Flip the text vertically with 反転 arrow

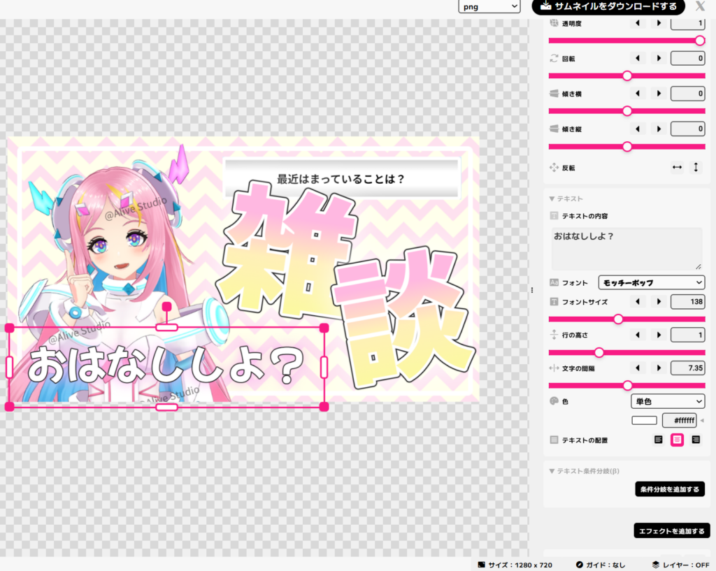696,168
